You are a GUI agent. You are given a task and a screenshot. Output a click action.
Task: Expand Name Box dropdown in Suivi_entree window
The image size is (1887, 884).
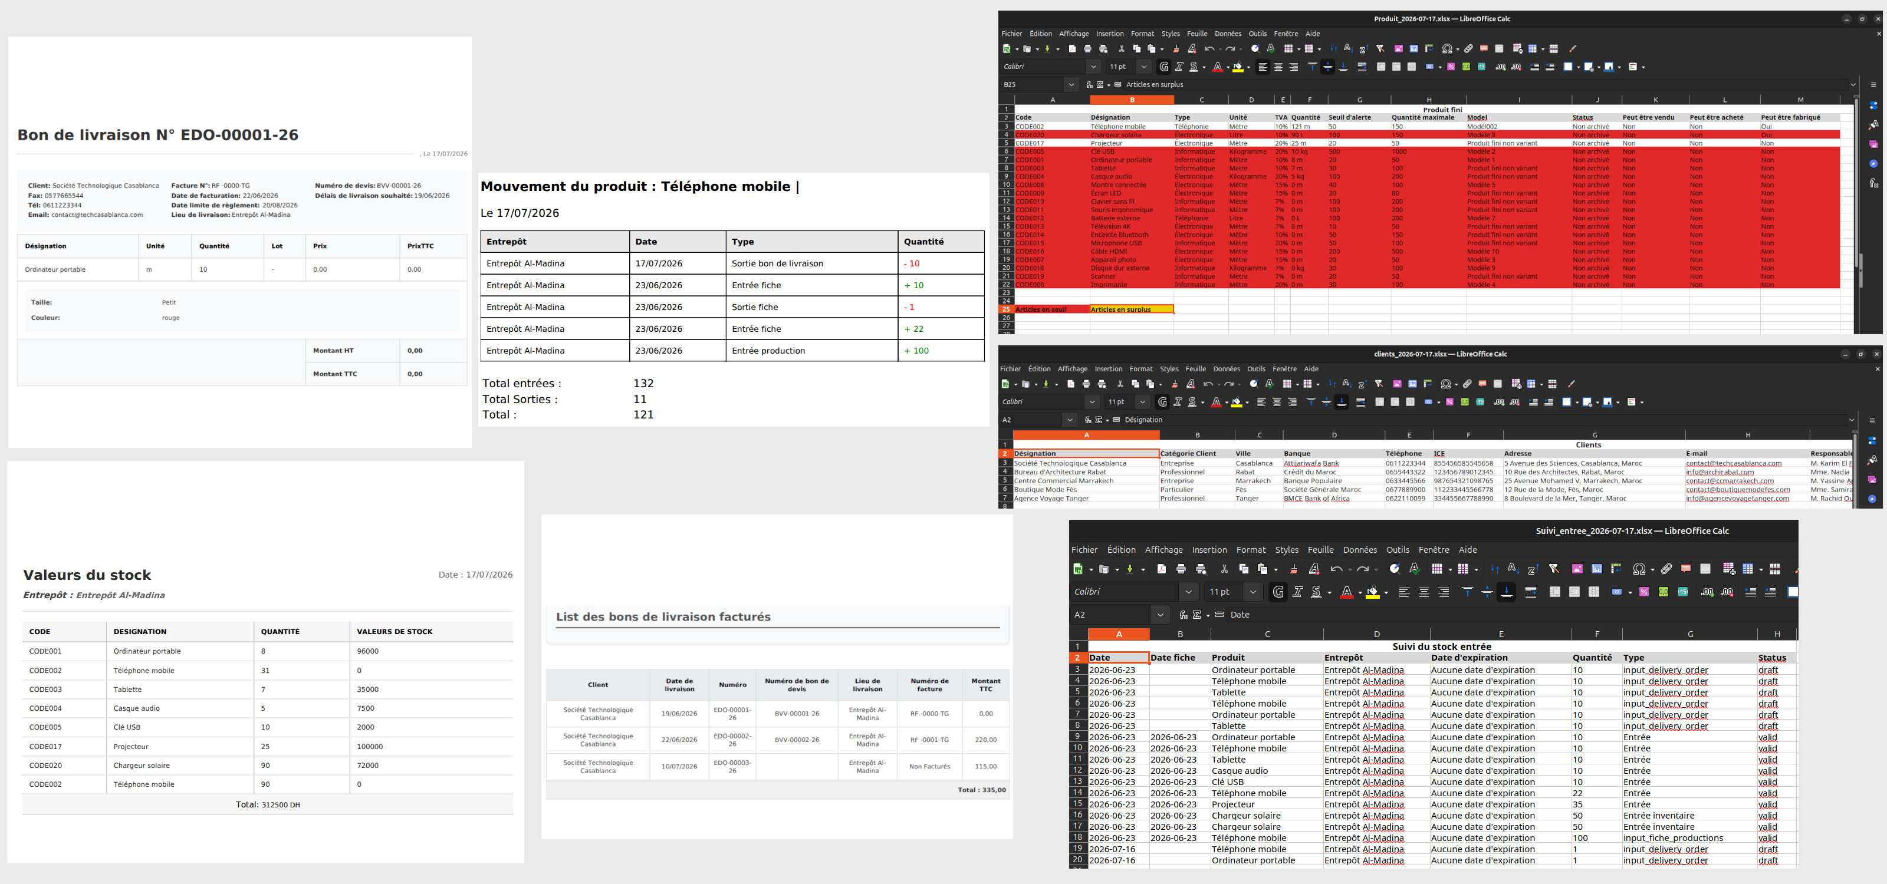1161,615
